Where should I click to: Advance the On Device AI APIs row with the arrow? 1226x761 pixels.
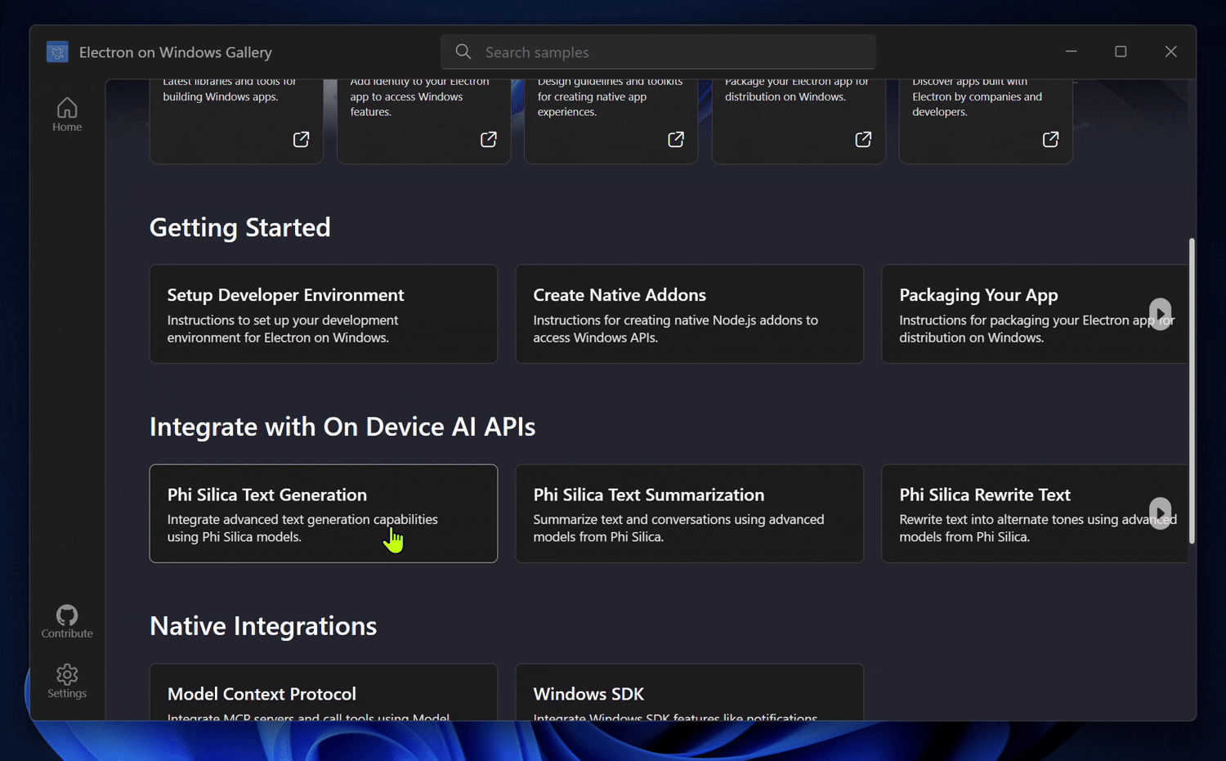pyautogui.click(x=1160, y=513)
